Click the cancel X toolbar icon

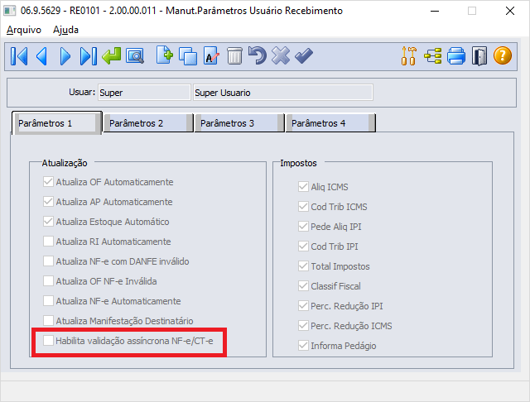[281, 55]
